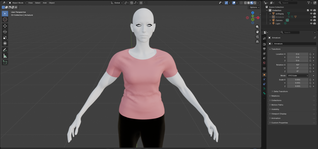This screenshot has height=149, width=318.
Task: Open the Add menu in the header
Action: pyautogui.click(x=45, y=3)
